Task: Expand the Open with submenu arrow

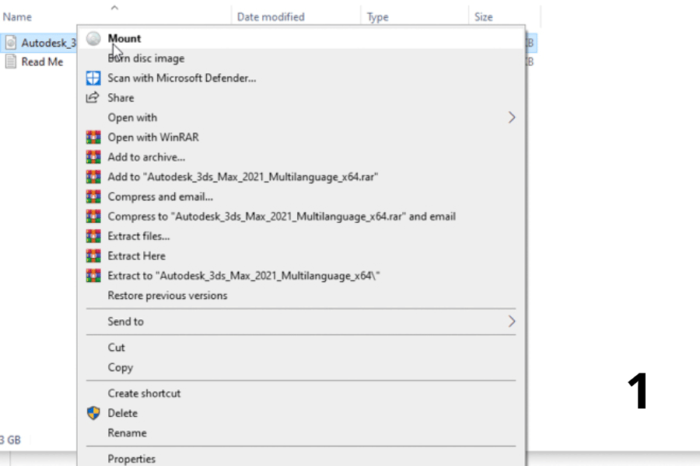Action: [511, 117]
